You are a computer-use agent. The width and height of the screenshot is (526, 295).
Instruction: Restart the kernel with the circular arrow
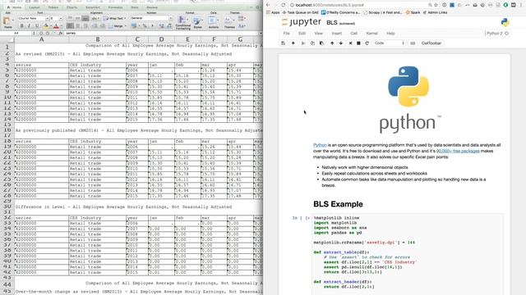point(367,43)
